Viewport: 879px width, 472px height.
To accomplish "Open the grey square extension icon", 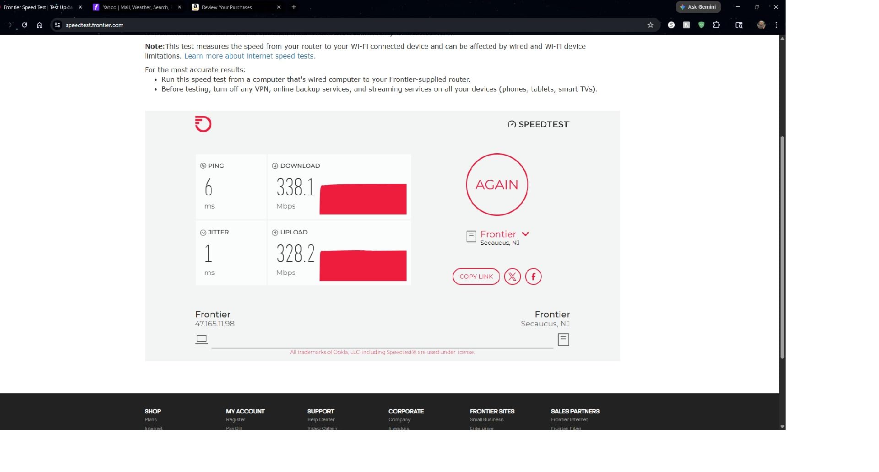I will [686, 25].
